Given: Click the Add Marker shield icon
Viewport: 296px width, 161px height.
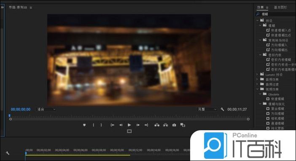Looking at the screenshot, I should point(84,125).
